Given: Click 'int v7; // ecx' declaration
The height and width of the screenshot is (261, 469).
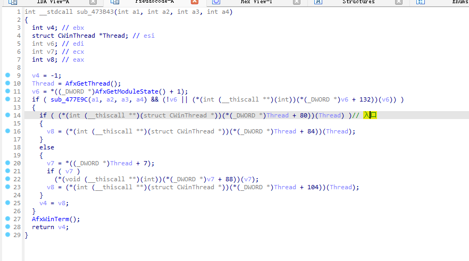Looking at the screenshot, I should click(58, 52).
